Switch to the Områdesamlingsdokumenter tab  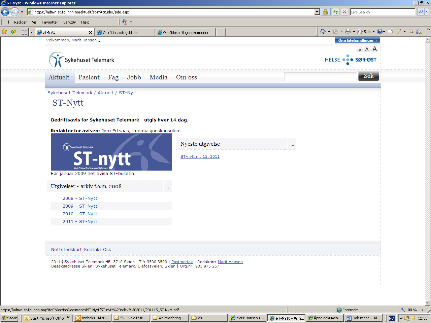point(186,32)
